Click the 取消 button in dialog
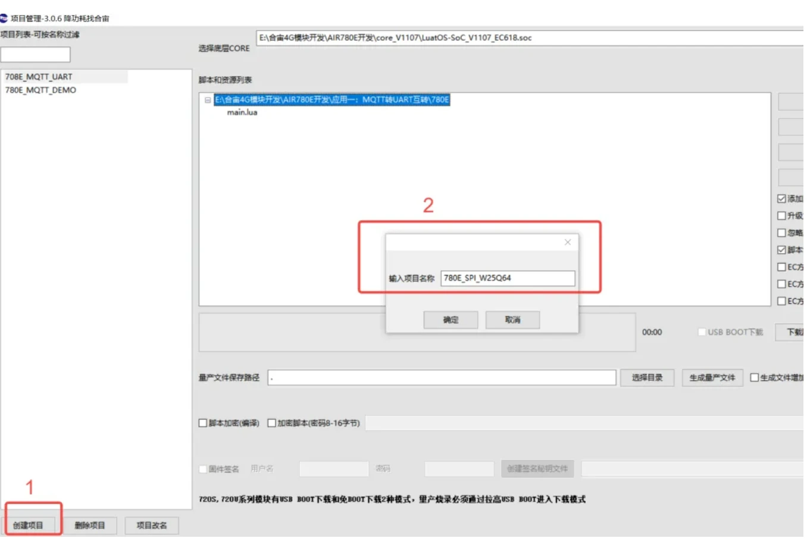The height and width of the screenshot is (538, 807). [512, 320]
